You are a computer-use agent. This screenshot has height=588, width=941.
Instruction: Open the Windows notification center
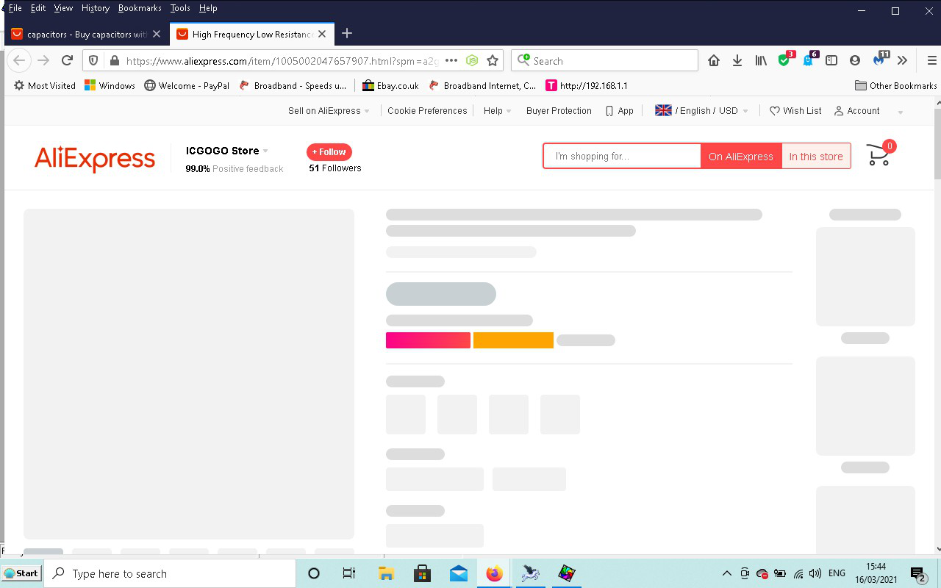point(917,574)
